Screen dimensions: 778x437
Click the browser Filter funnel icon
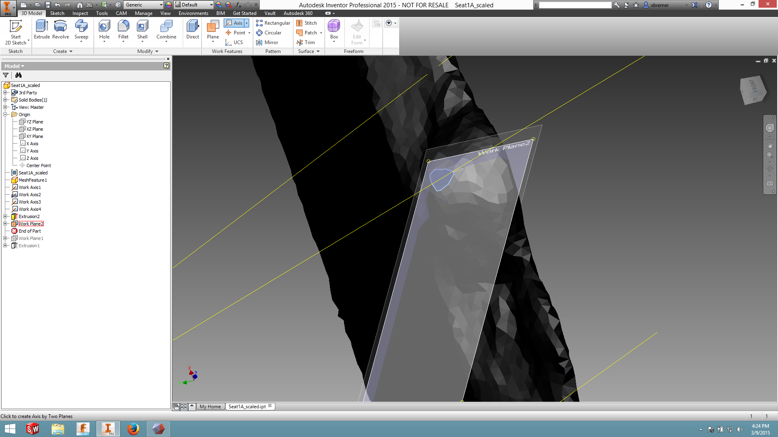click(x=6, y=75)
